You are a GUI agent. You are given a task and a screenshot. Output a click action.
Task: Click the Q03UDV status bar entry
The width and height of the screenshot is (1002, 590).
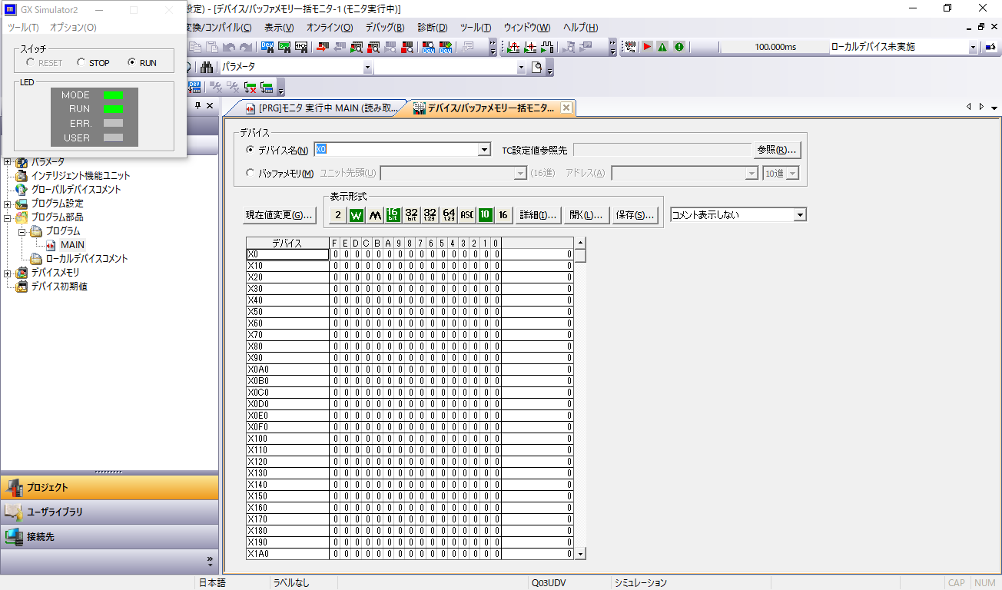549,583
